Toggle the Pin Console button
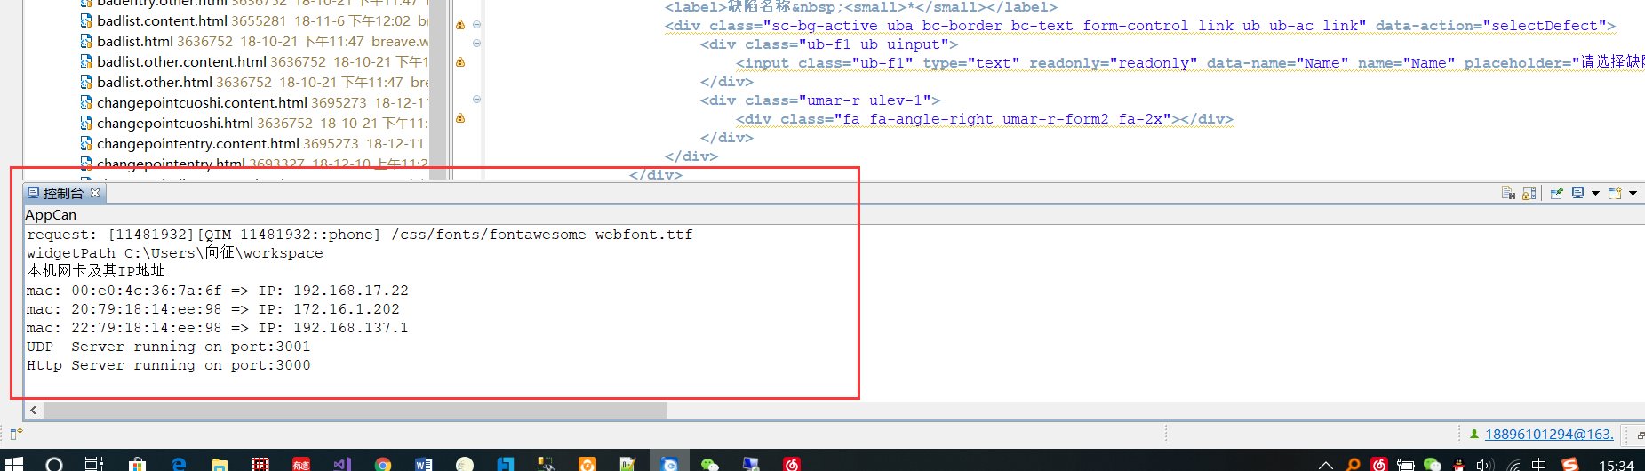Screen dimensions: 1645x471 [x=1556, y=193]
